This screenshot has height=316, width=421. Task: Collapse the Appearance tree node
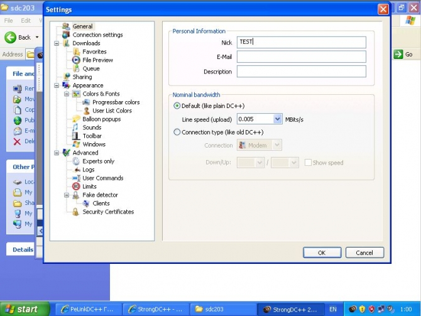pos(57,85)
